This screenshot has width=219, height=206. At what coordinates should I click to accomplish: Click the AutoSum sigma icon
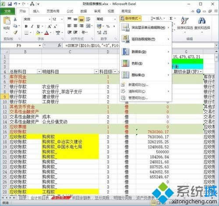pyautogui.click(x=171, y=18)
